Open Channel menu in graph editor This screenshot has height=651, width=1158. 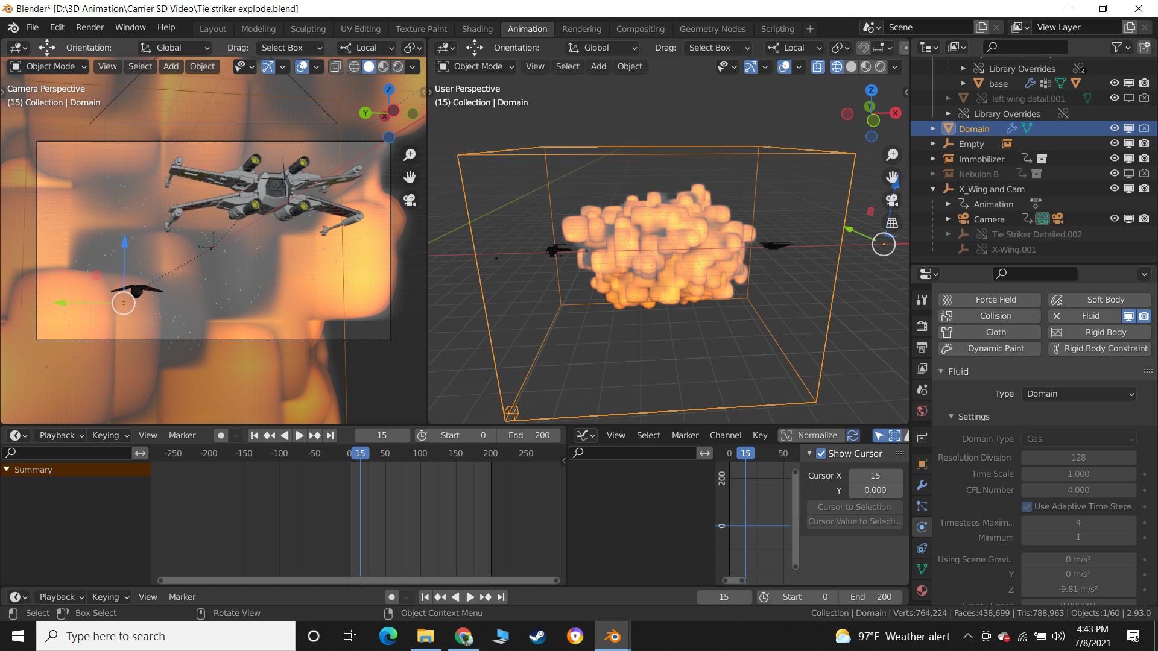click(x=725, y=435)
